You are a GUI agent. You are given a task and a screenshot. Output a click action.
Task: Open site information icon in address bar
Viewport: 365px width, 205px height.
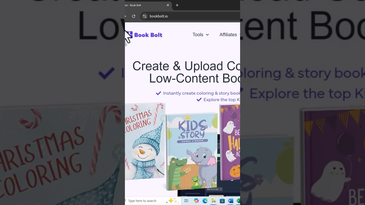pos(145,16)
